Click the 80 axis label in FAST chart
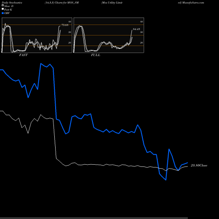The image size is (219, 219). tap(70, 22)
